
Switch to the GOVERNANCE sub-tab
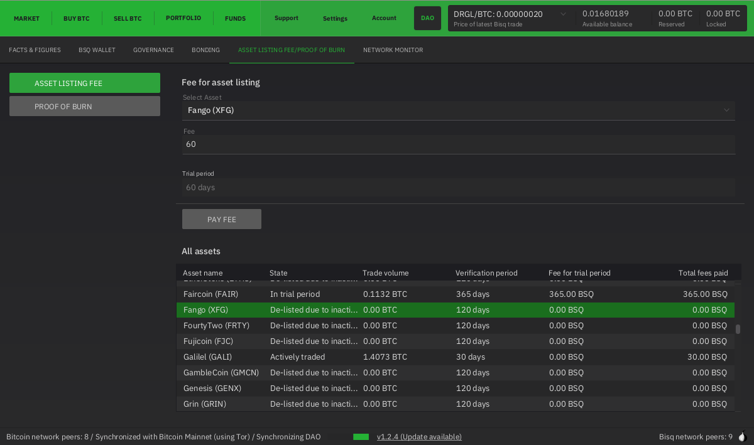[153, 50]
